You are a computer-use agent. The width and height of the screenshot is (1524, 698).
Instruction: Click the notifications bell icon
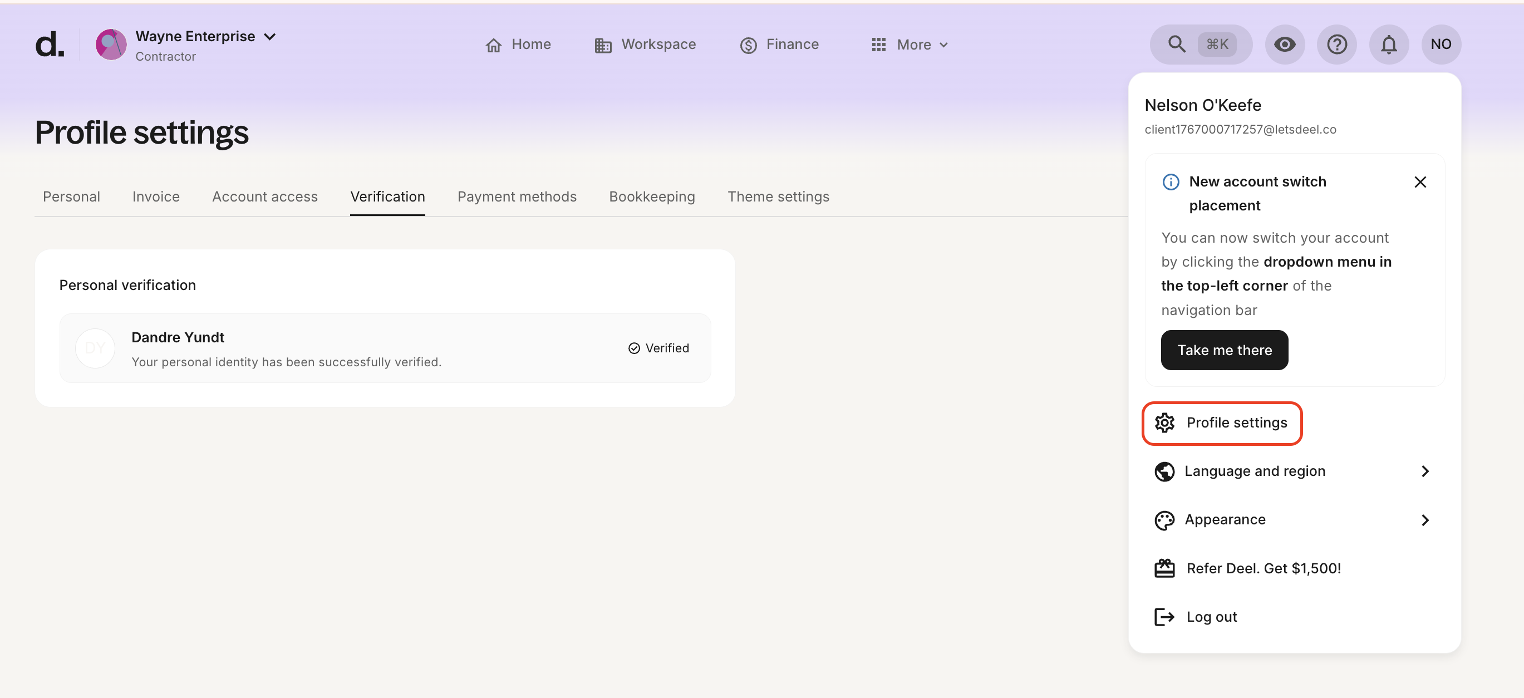click(x=1389, y=44)
